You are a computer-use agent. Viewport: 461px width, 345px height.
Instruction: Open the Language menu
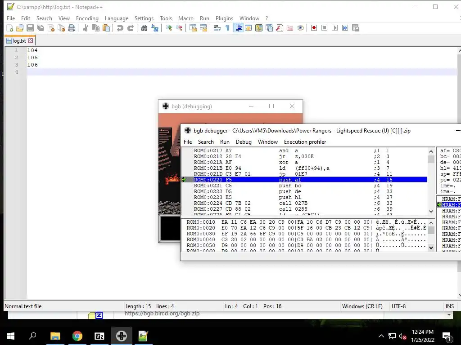coord(117,18)
